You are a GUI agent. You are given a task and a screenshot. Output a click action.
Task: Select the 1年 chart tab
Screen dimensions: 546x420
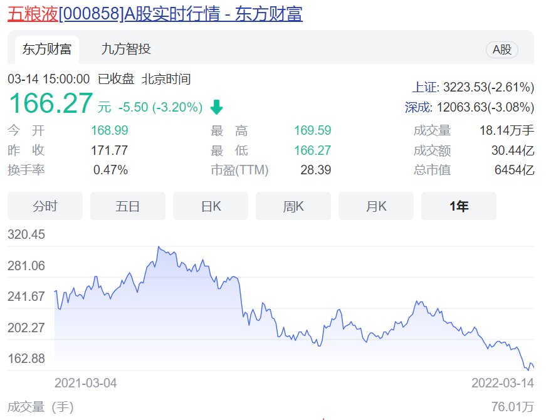tap(459, 206)
